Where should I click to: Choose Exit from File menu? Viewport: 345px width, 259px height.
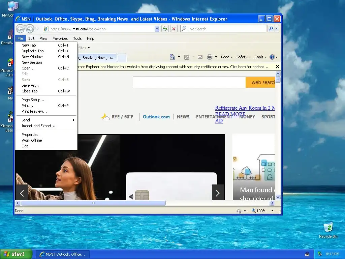click(x=46, y=146)
